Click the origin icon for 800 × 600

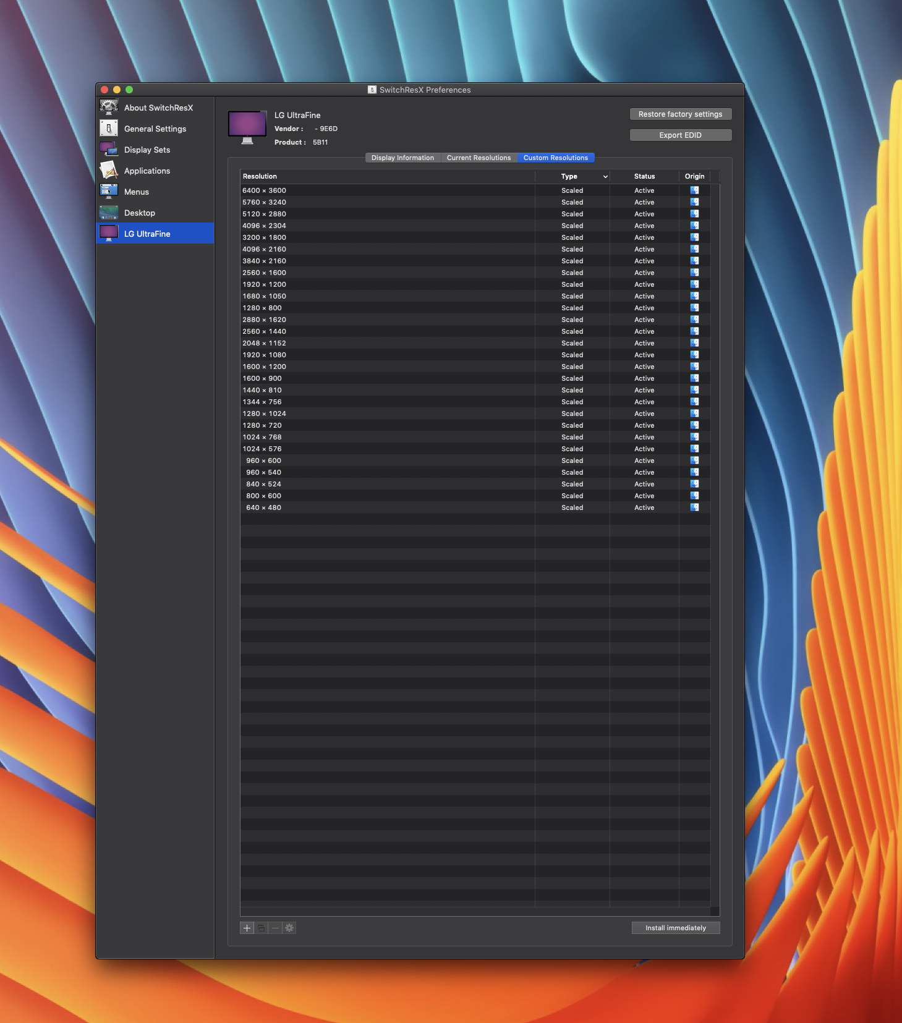point(694,496)
